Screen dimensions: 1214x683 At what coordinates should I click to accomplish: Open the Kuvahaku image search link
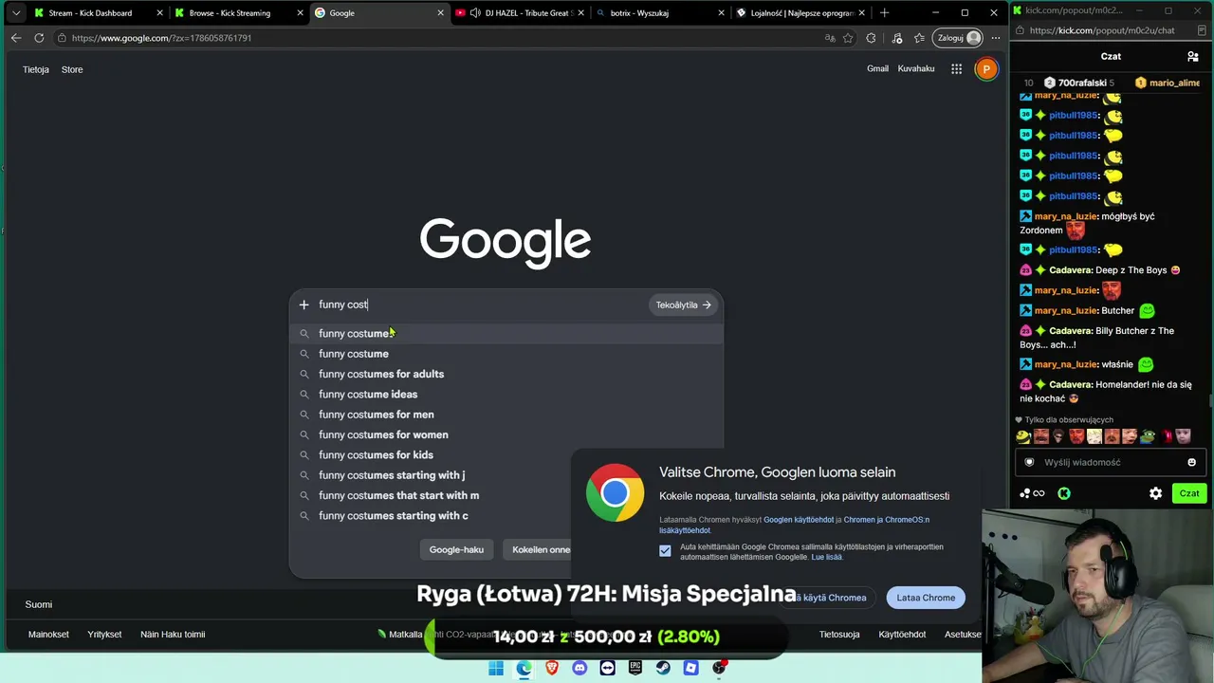tap(916, 68)
